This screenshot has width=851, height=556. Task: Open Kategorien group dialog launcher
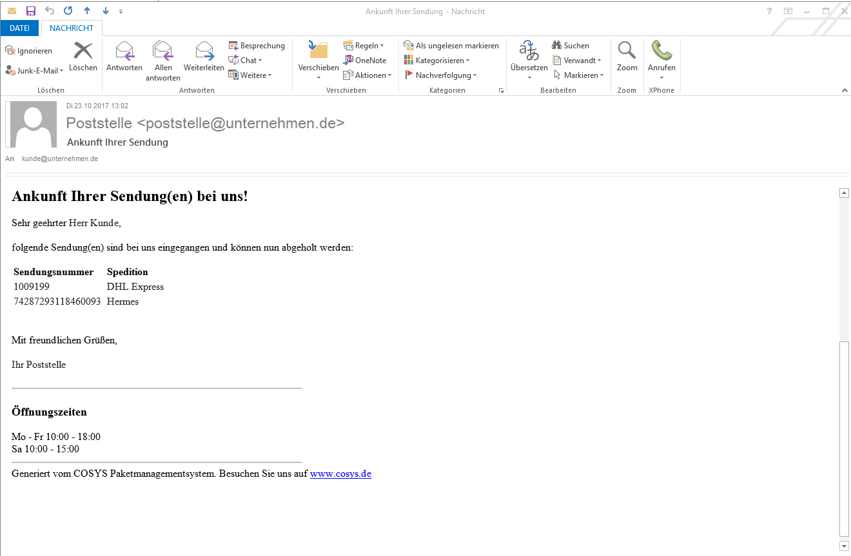[x=501, y=91]
